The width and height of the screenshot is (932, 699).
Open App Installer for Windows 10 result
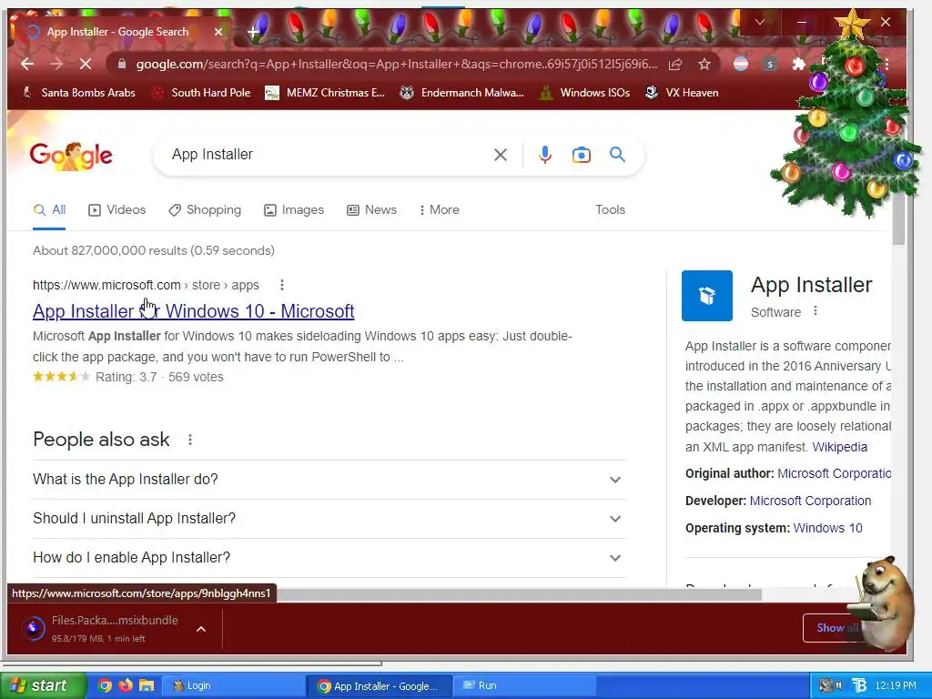(194, 311)
